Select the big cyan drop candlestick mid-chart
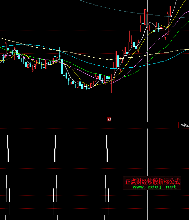The width and height of the screenshot is (189, 220). click(x=62, y=67)
